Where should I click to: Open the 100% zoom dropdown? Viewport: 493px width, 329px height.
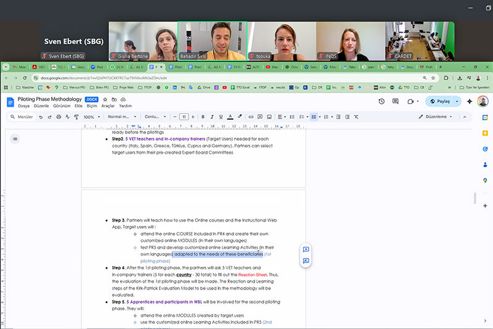pyautogui.click(x=91, y=117)
